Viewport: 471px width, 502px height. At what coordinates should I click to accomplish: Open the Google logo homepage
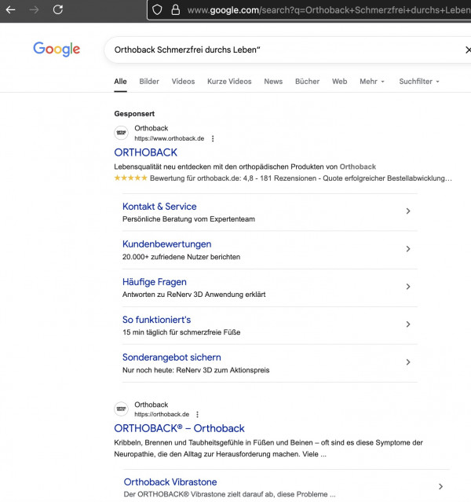[x=57, y=49]
